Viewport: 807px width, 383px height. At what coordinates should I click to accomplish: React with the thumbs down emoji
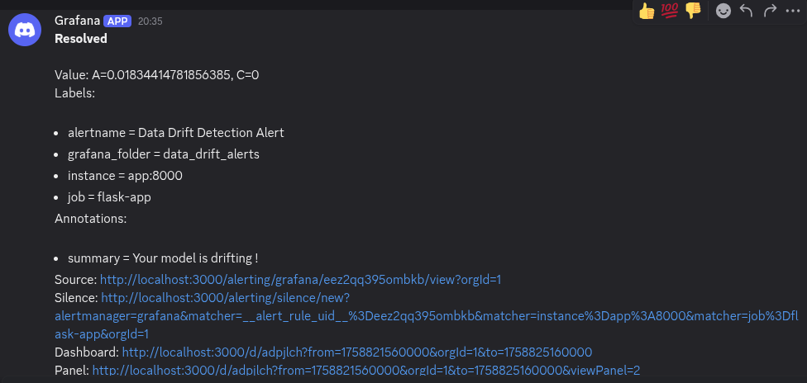pos(693,11)
